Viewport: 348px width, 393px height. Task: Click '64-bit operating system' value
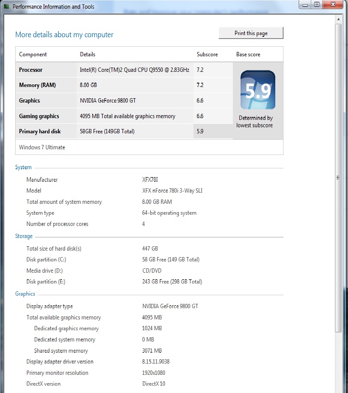(169, 213)
